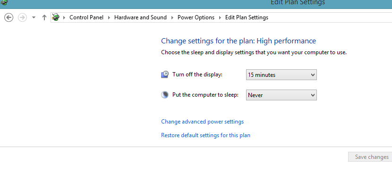The height and width of the screenshot is (173, 392).
Task: Expand arrow after Power Options breadcrumb
Action: point(220,17)
